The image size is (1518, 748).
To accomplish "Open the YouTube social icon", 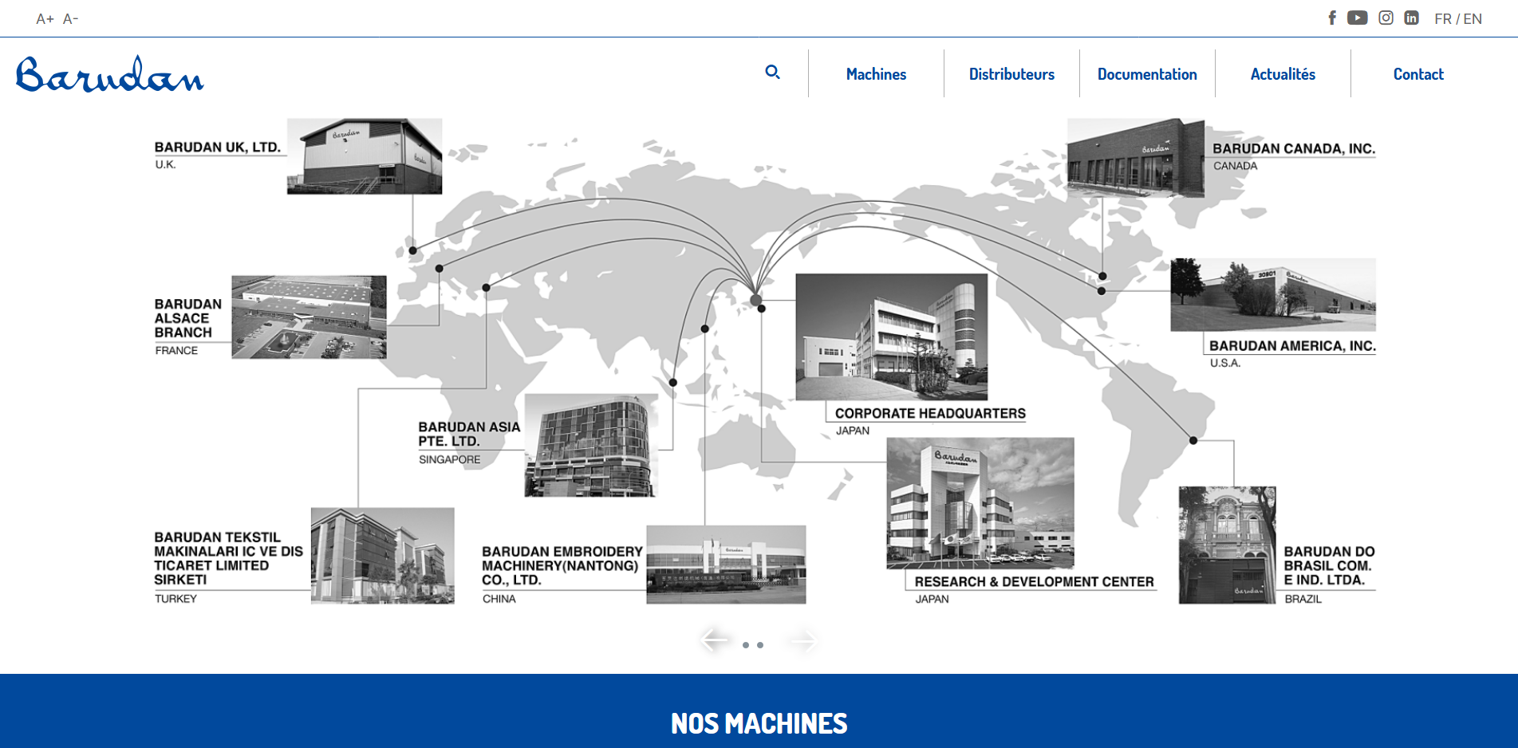I will click(x=1358, y=18).
